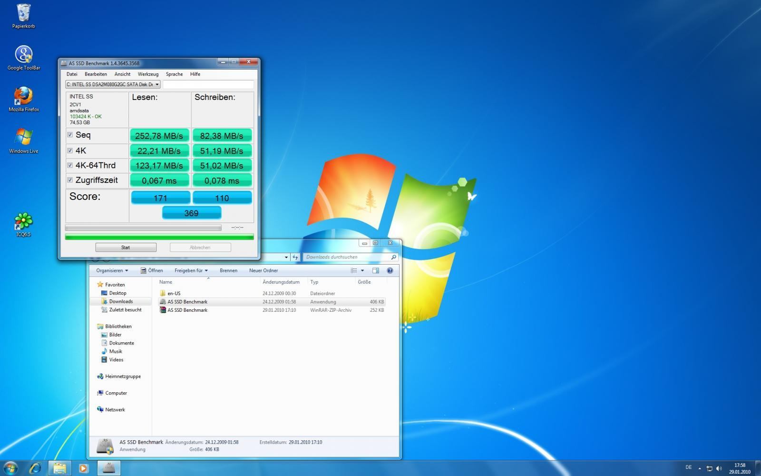Open the Dokumente library
This screenshot has height=476, width=761.
(121, 343)
